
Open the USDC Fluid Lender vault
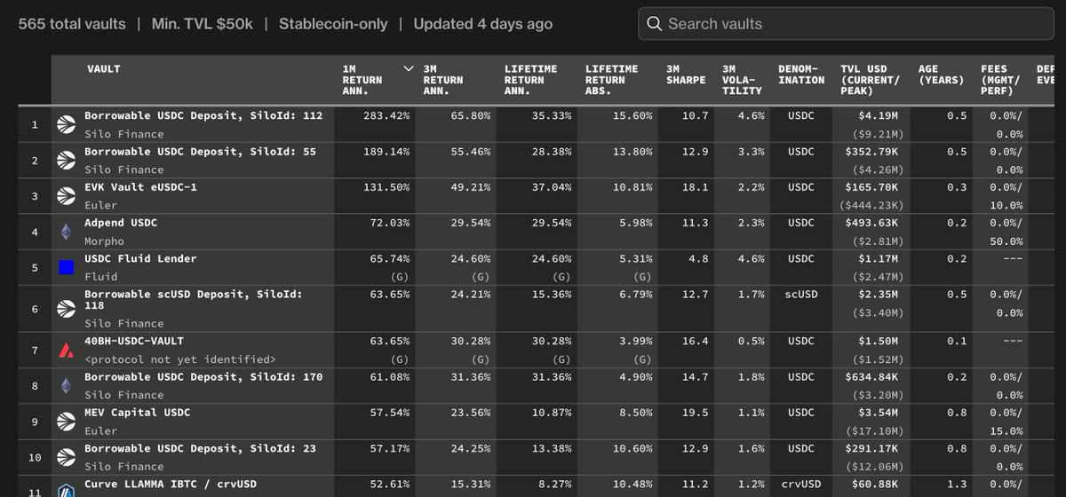tap(140, 258)
